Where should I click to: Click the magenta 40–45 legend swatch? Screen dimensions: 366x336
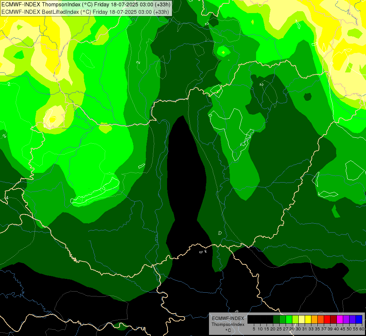pyautogui.click(x=340, y=319)
